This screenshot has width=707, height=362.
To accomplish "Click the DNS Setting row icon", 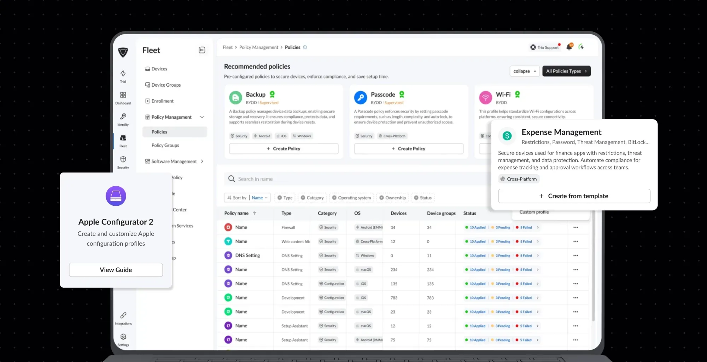I will 228,255.
